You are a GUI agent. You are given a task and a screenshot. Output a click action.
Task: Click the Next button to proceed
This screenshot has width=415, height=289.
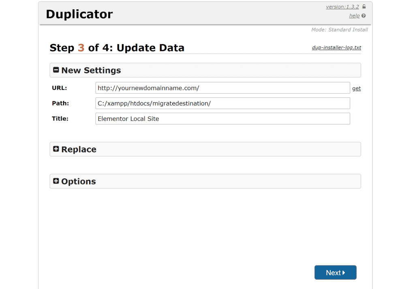point(335,272)
